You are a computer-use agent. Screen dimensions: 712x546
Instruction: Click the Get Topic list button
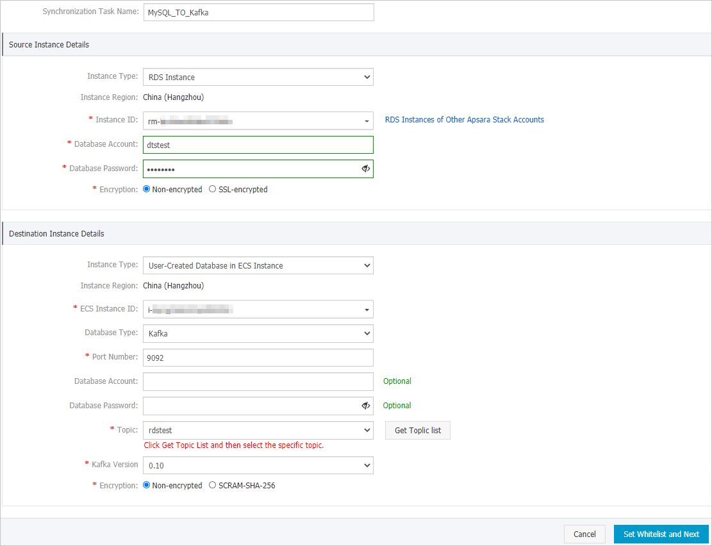417,429
